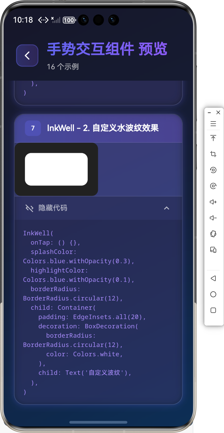Screen dimensions: 224x433
Task: Click the 16 个示例 subtitle text
Action: pos(63,67)
